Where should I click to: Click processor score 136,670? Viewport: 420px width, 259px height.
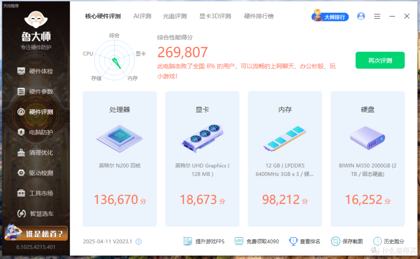click(x=116, y=199)
